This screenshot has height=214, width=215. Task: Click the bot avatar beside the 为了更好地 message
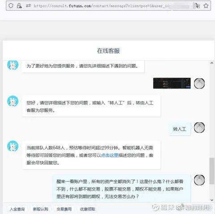(13, 65)
